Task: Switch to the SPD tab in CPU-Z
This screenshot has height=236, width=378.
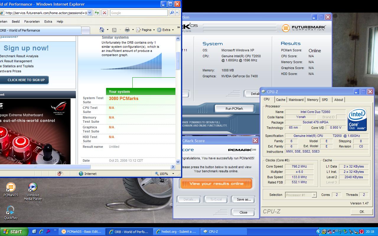Action: pos(325,100)
